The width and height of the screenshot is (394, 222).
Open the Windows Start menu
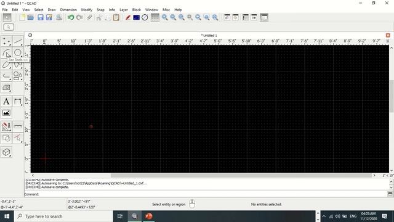click(7, 216)
